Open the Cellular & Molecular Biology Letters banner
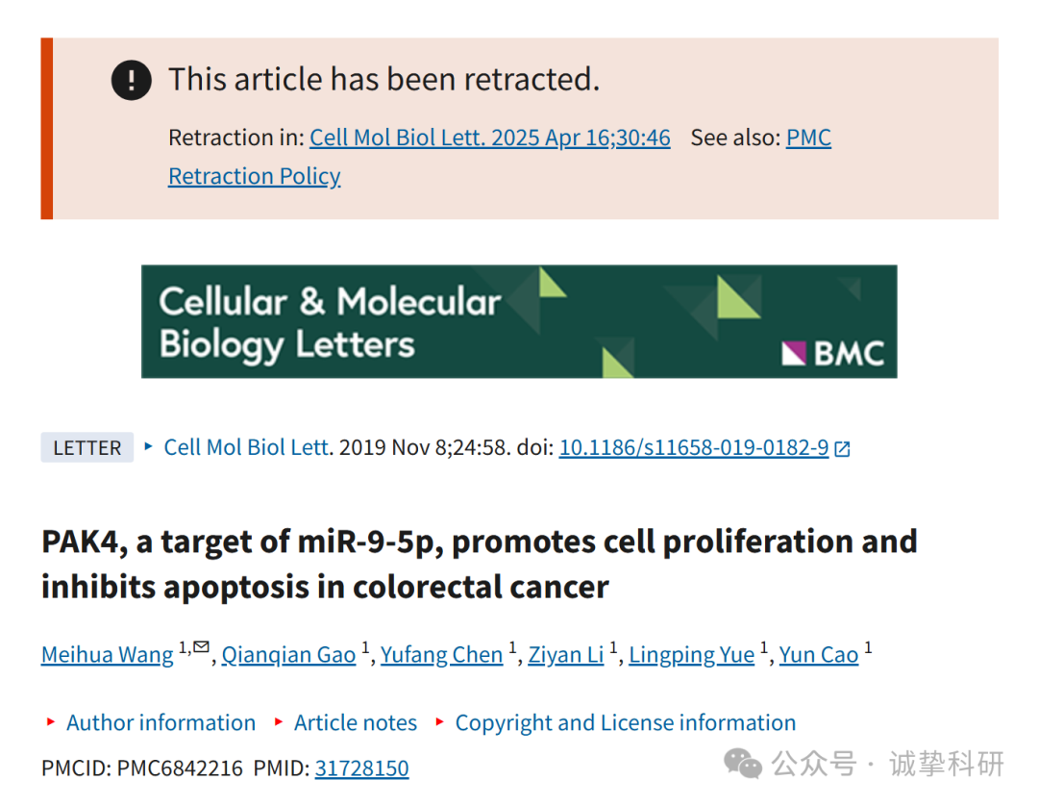This screenshot has width=1038, height=806. [519, 322]
